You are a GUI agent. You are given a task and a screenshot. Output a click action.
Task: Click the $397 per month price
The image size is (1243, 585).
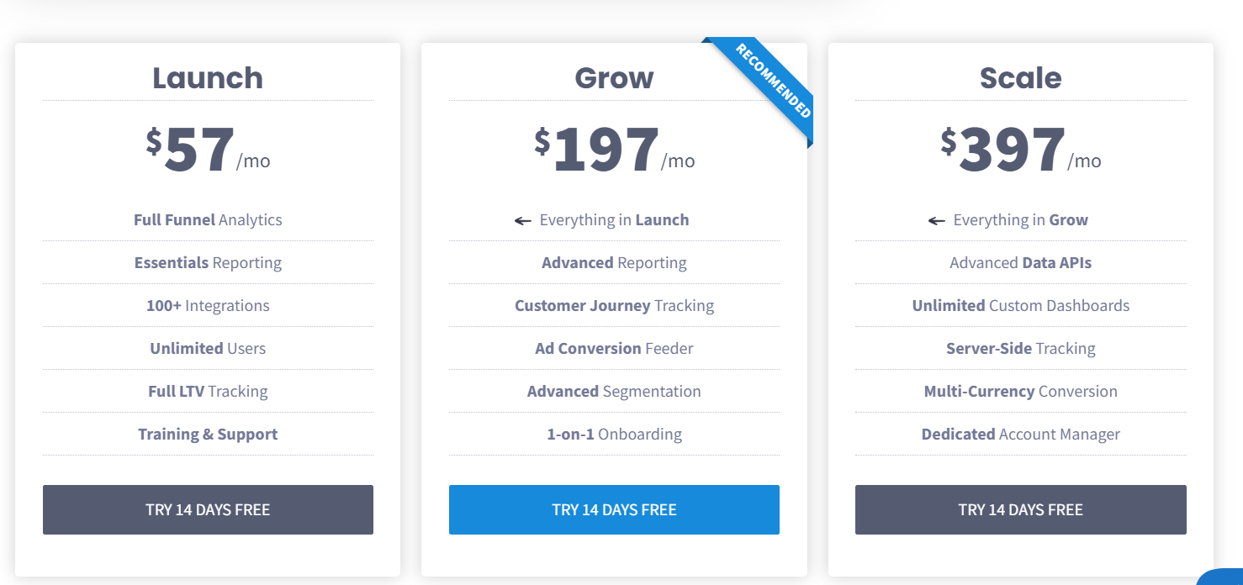(x=1020, y=152)
